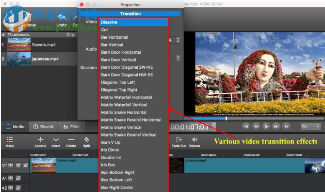Click the Append clip icon
The width and height of the screenshot is (325, 192).
click(x=40, y=142)
